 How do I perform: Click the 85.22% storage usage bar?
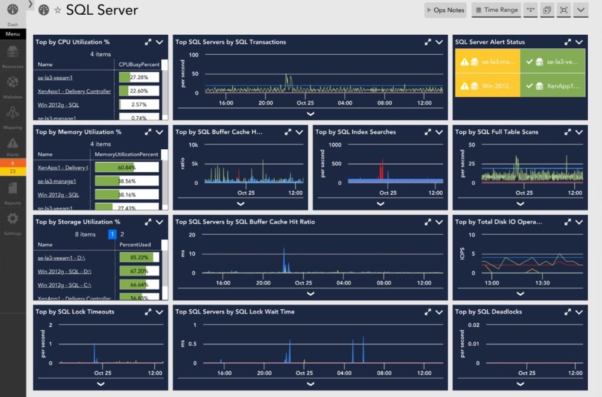pyautogui.click(x=139, y=257)
